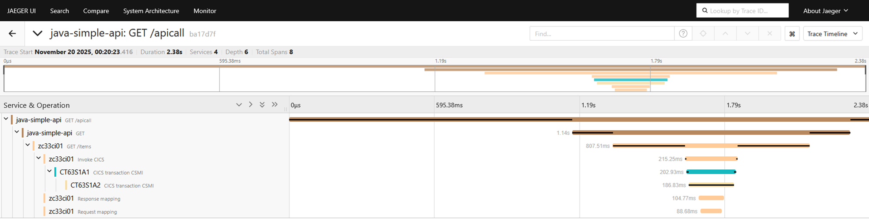
Task: Click the JAEGER UI logo link
Action: tap(21, 11)
